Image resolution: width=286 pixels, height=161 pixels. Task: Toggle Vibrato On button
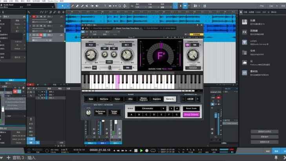(x=94, y=68)
